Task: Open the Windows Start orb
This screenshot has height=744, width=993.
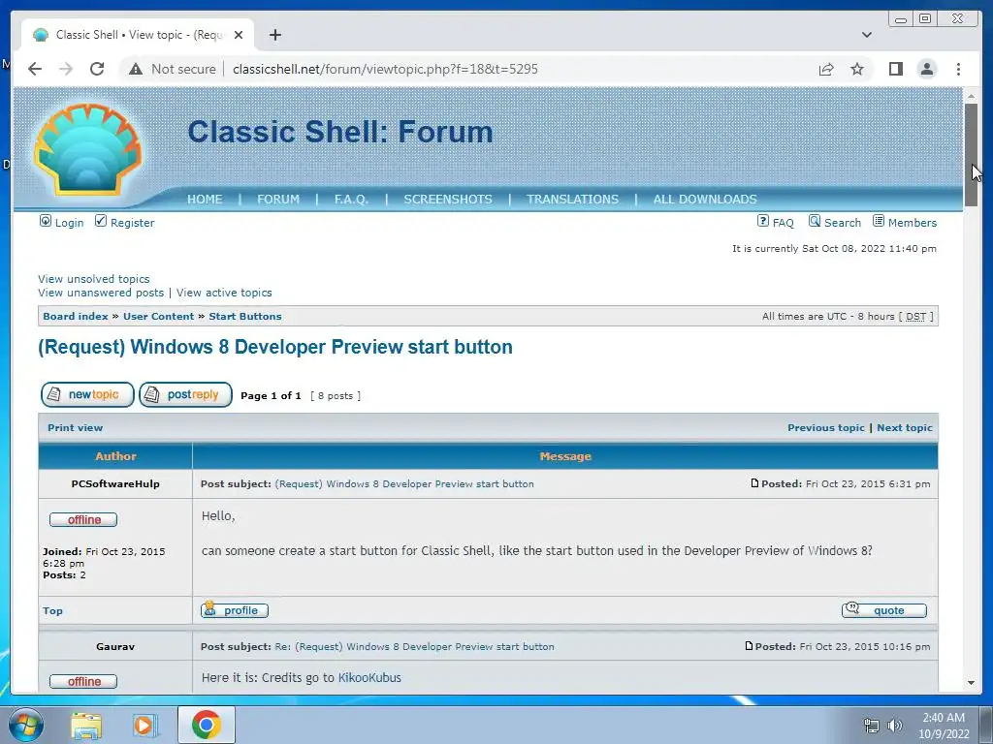Action: pos(26,725)
